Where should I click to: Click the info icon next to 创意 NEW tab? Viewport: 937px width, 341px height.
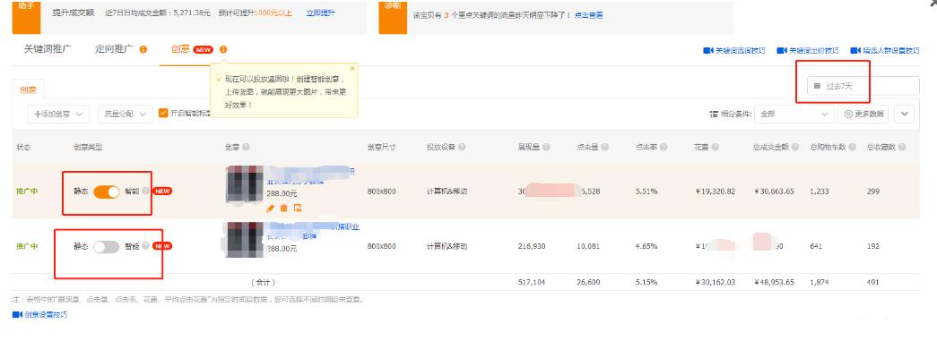(x=223, y=49)
